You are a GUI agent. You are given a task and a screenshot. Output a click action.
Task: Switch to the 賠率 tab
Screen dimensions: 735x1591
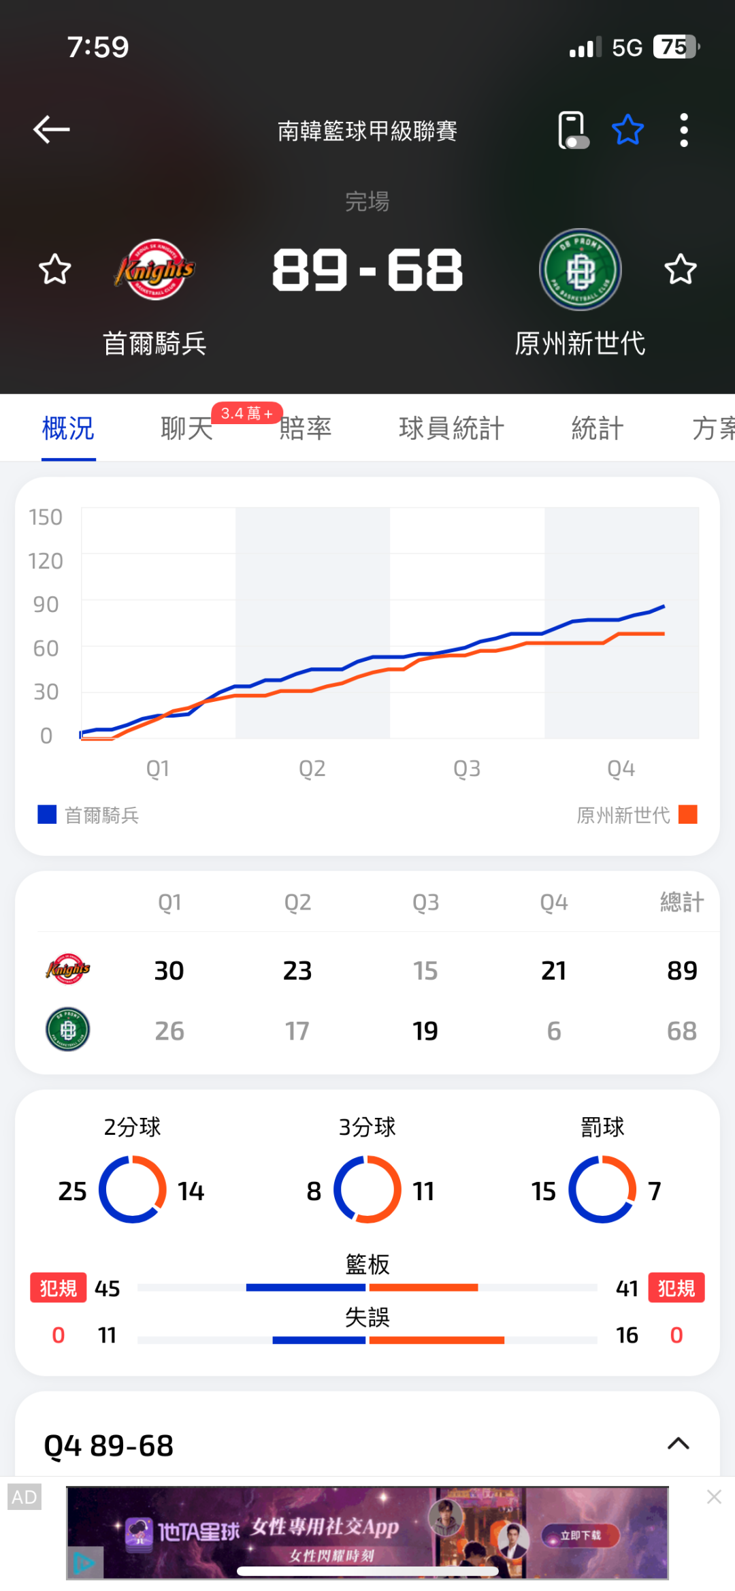tap(306, 429)
